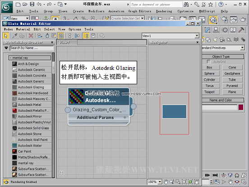Select Arch & Design material
The image size is (249, 187).
tap(32, 64)
